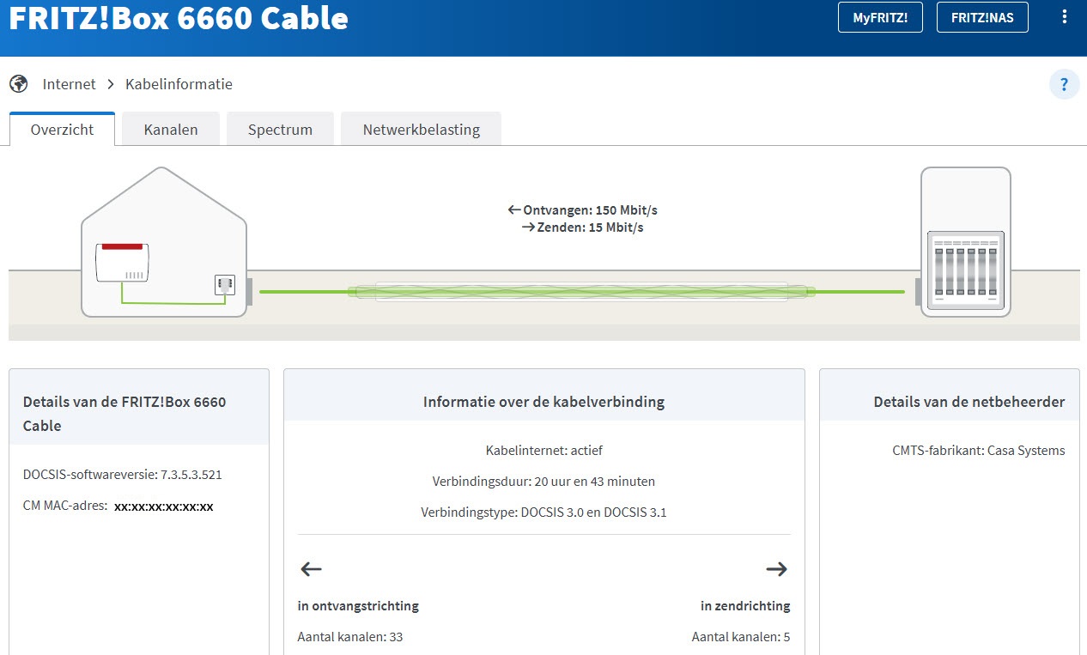1087x655 pixels.
Task: Click the wall socket icon in the house
Action: coord(225,285)
